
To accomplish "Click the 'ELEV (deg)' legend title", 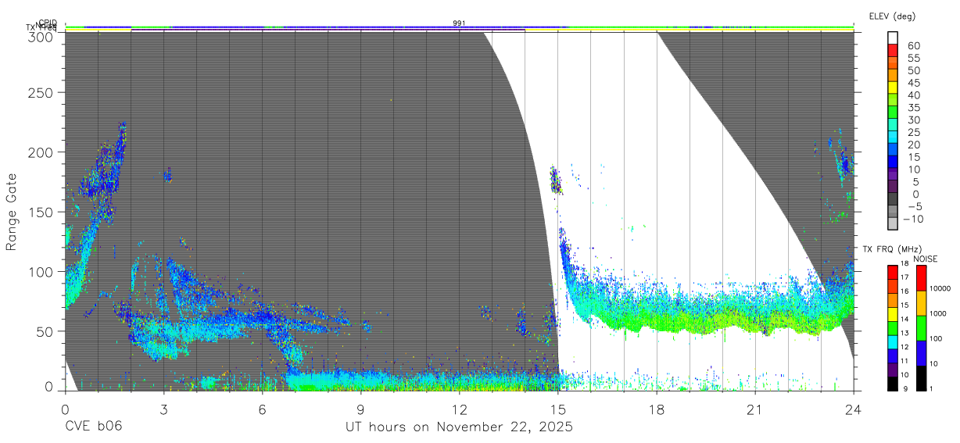I will tap(892, 16).
